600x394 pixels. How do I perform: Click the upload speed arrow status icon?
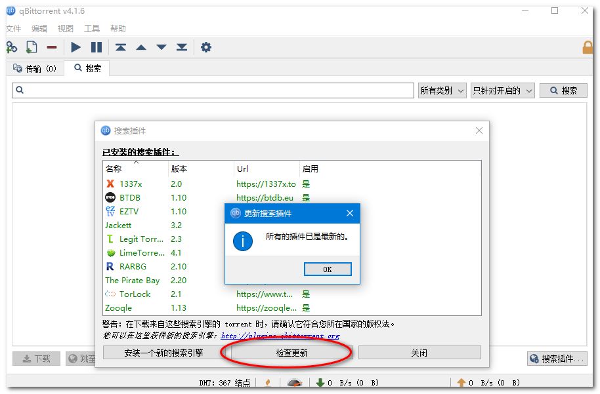click(x=461, y=383)
